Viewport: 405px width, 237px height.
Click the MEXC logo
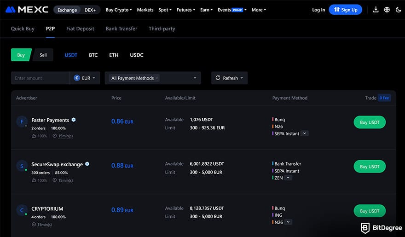tap(27, 10)
